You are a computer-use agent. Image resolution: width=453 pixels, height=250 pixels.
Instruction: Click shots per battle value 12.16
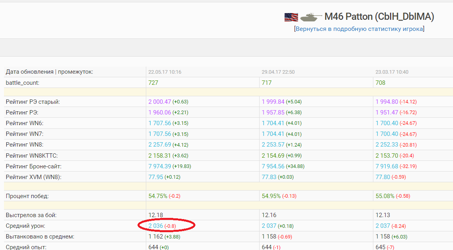click(269, 215)
